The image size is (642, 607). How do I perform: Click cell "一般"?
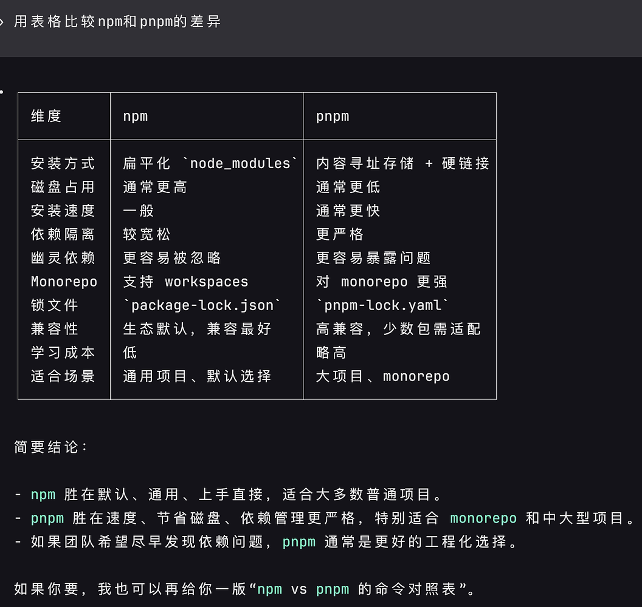point(139,211)
